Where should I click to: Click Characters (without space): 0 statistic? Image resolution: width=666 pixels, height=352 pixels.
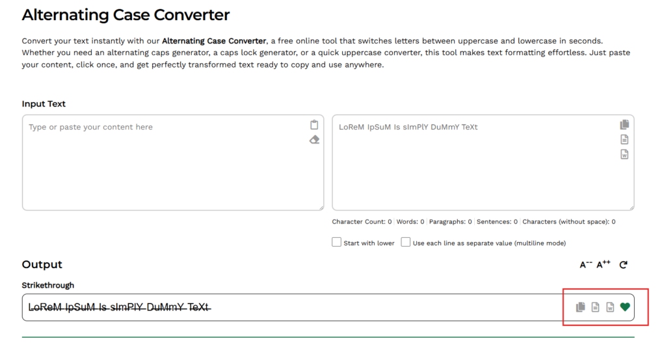click(x=568, y=222)
